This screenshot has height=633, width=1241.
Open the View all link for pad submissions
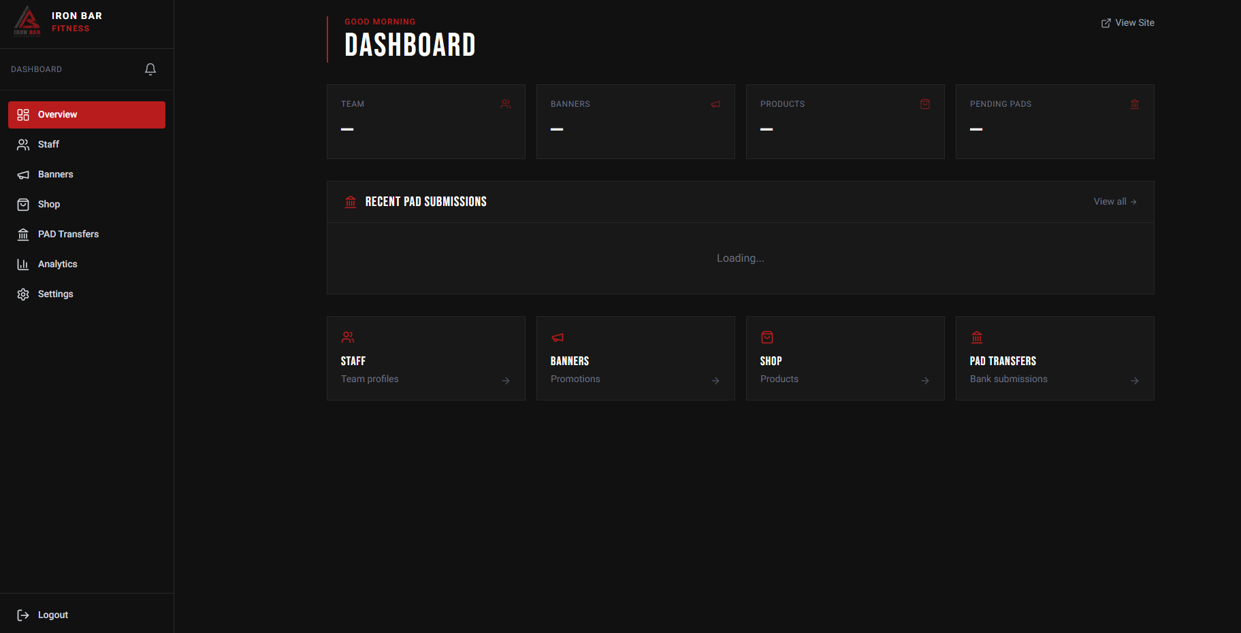click(1114, 201)
